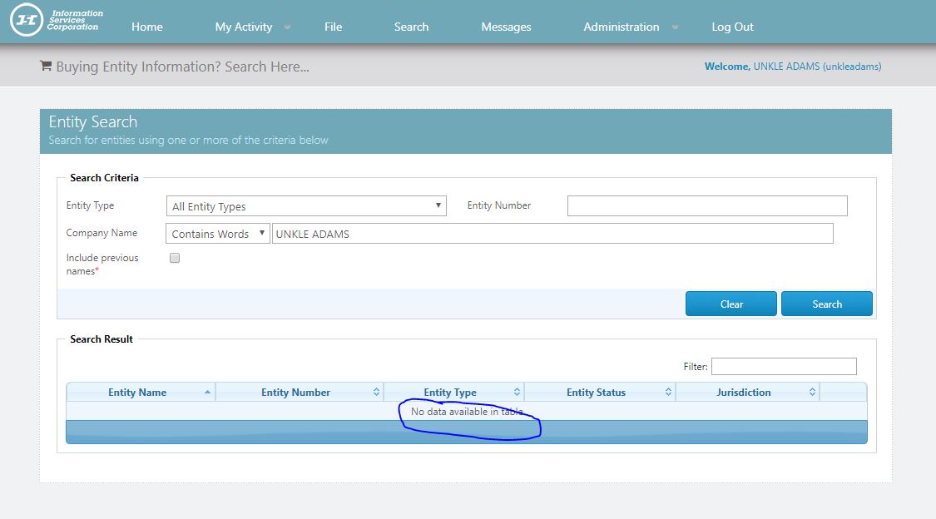
Task: Sort by Entity Status column arrows
Action: pos(668,392)
